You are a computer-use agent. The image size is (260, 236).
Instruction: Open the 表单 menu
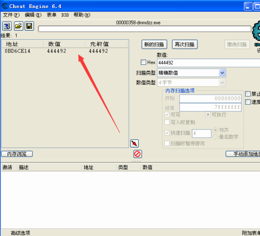(52, 15)
